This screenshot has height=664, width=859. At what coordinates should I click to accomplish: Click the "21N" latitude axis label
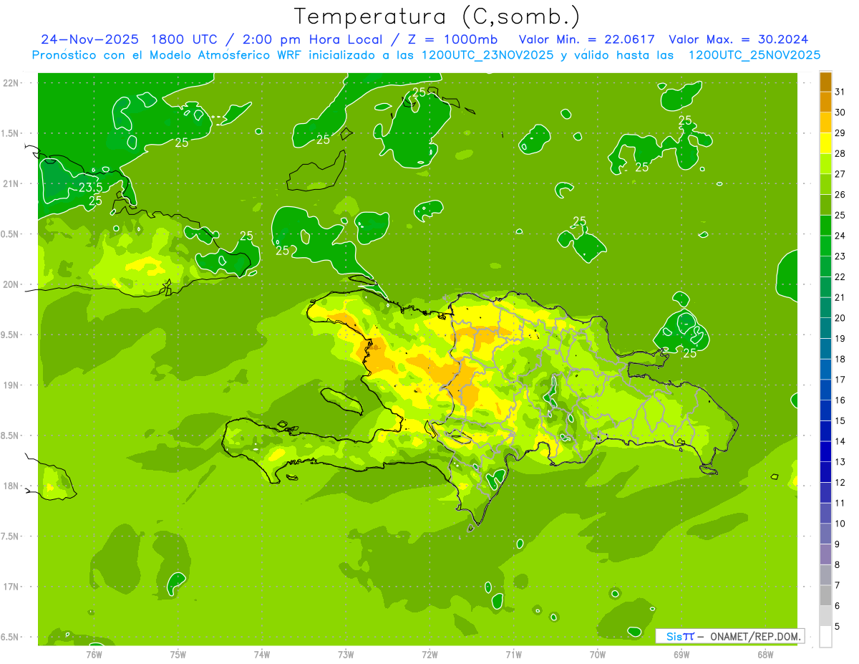pos(11,184)
